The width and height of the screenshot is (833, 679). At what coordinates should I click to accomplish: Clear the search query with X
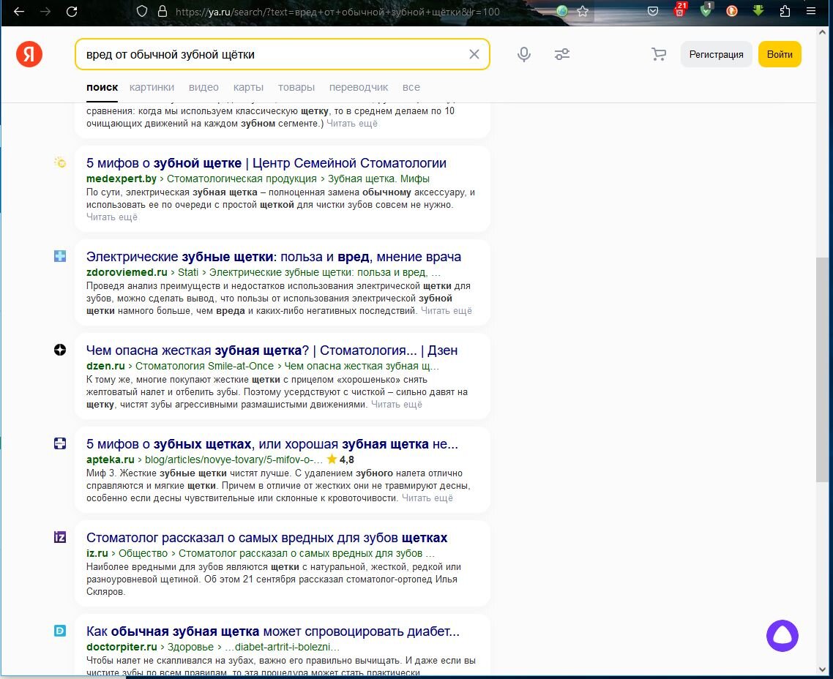point(474,54)
